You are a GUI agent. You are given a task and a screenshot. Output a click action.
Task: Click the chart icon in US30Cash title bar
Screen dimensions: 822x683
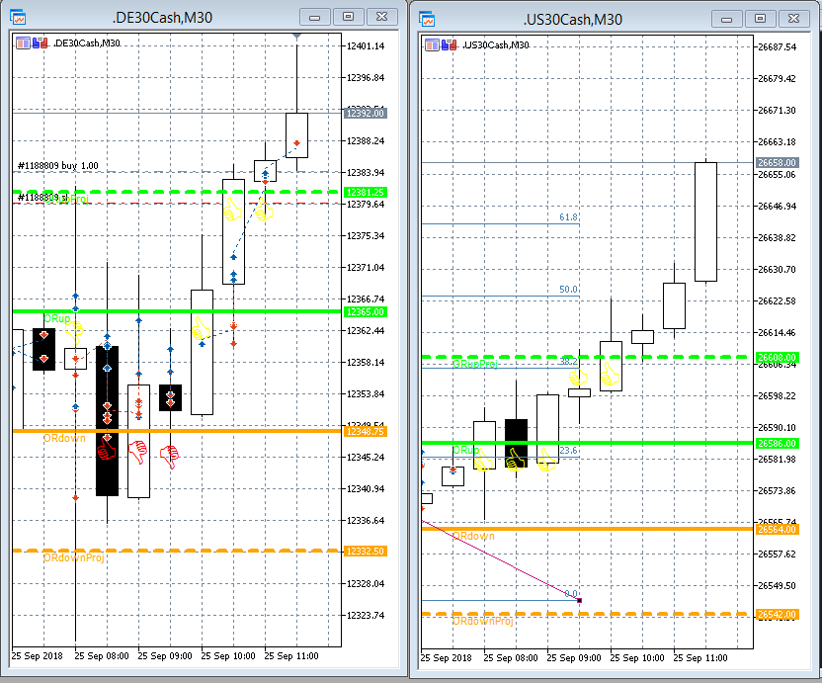pos(427,20)
